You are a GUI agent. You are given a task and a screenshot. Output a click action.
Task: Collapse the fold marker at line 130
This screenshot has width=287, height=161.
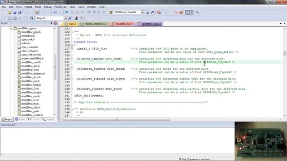pyautogui.click(x=72, y=59)
